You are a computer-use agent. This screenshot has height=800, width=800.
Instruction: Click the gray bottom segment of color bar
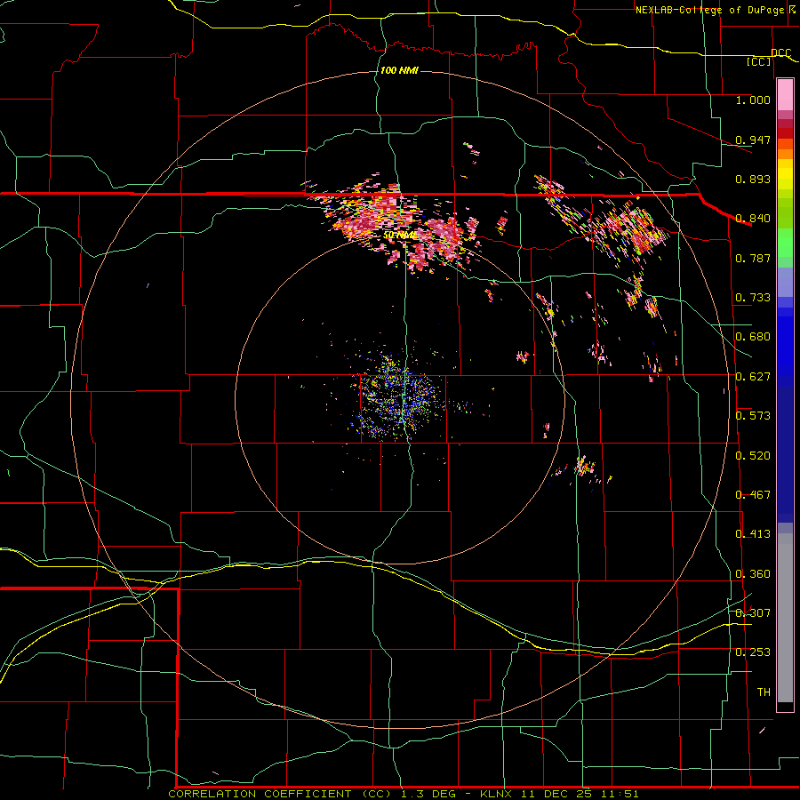coord(785,618)
